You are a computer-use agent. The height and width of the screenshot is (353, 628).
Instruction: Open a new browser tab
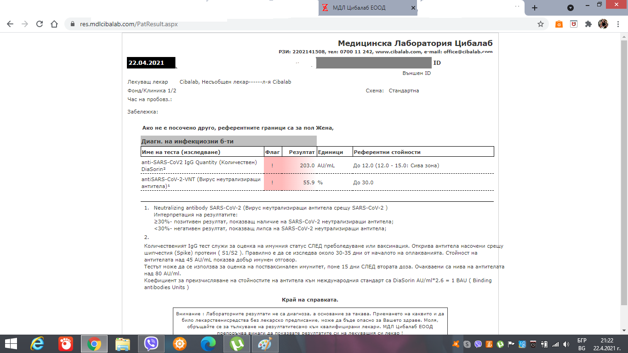[535, 8]
